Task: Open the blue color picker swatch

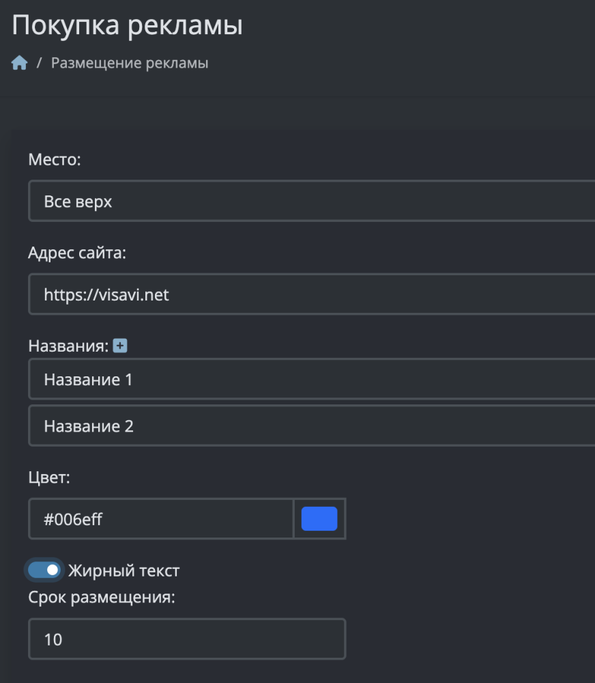Action: [x=319, y=519]
